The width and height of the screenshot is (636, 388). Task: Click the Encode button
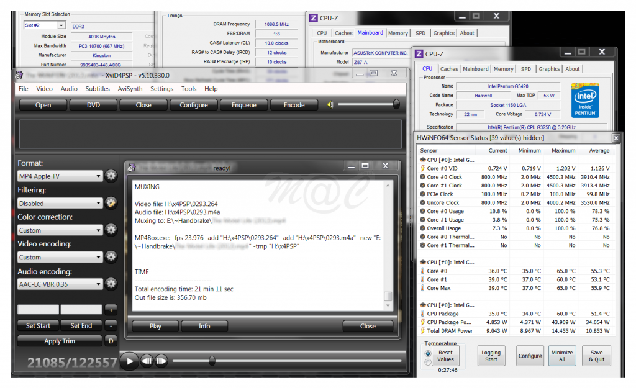tap(294, 105)
